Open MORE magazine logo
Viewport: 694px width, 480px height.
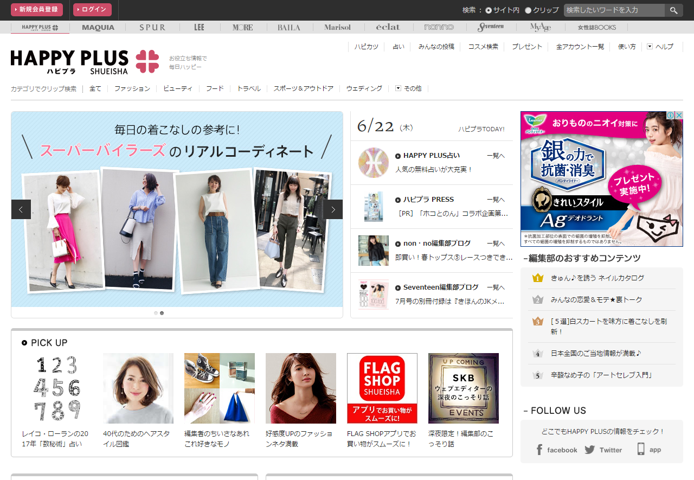click(243, 27)
